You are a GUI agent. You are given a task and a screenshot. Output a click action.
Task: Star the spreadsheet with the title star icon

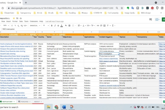click(x=14, y=18)
